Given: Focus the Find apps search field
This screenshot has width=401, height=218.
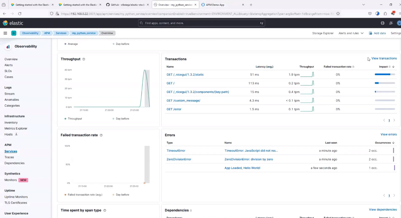Looking at the screenshot, I should point(202,23).
